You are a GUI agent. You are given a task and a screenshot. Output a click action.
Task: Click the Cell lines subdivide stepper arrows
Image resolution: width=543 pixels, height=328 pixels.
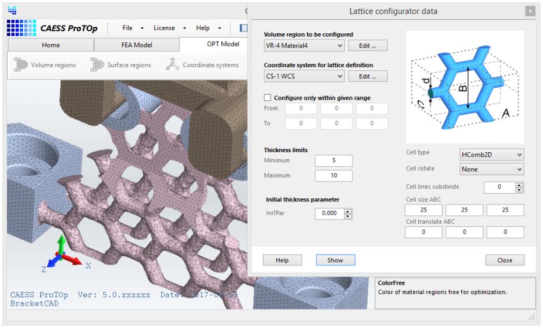519,187
